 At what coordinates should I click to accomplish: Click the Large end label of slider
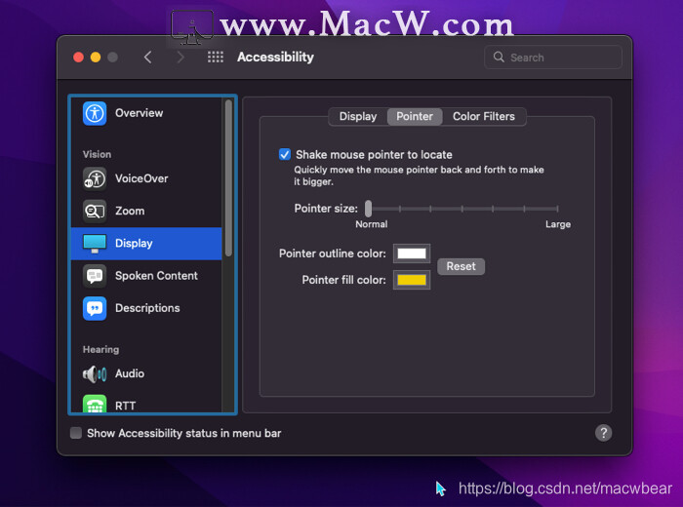tap(558, 224)
